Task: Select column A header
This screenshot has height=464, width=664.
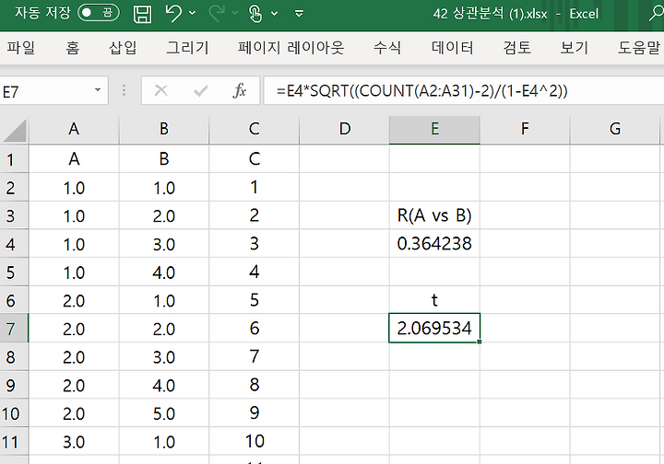Action: 74,129
